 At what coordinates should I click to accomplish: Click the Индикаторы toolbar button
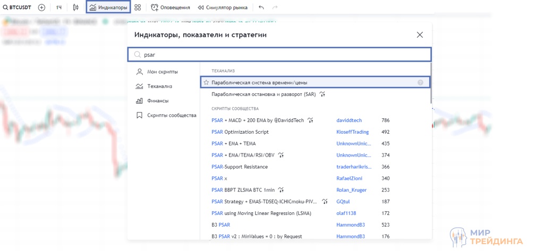coord(108,7)
